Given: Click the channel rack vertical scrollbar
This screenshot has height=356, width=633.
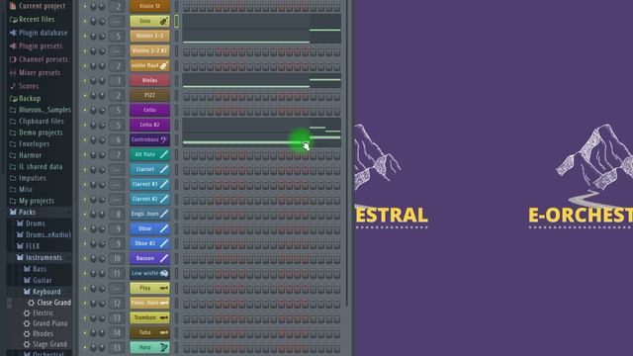Looking at the screenshot, I should coord(347,153).
